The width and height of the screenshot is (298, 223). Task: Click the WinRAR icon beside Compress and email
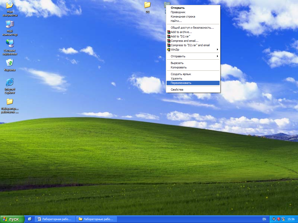point(169,41)
